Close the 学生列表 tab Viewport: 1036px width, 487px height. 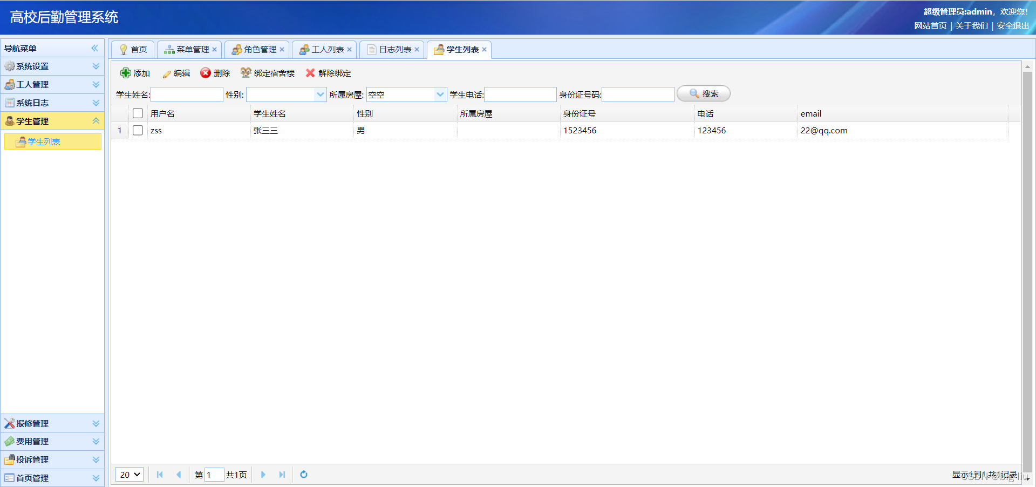484,50
